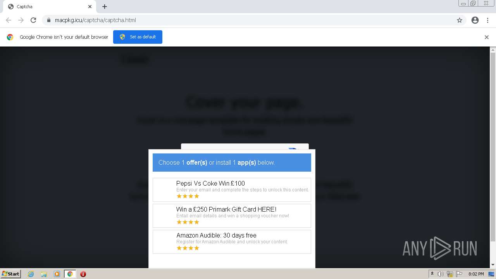The image size is (496, 279).
Task: Switch to Chrome in the taskbar
Action: [x=70, y=274]
